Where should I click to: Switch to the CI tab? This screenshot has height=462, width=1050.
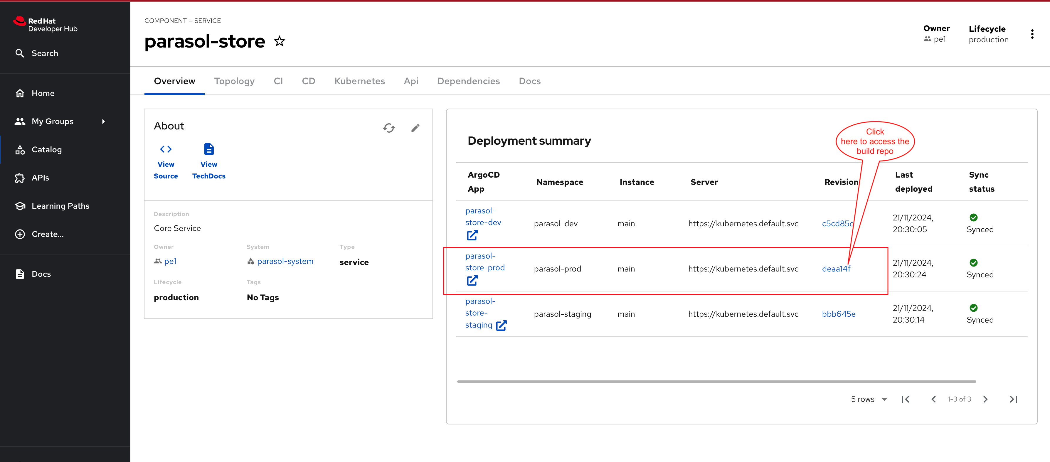[x=278, y=81]
